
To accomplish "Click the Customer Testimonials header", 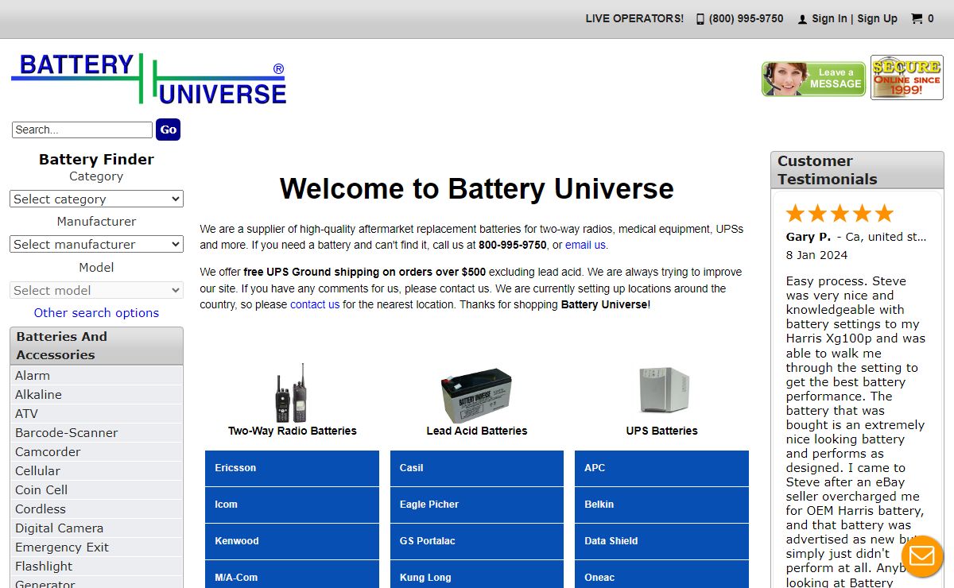I will pyautogui.click(x=857, y=170).
